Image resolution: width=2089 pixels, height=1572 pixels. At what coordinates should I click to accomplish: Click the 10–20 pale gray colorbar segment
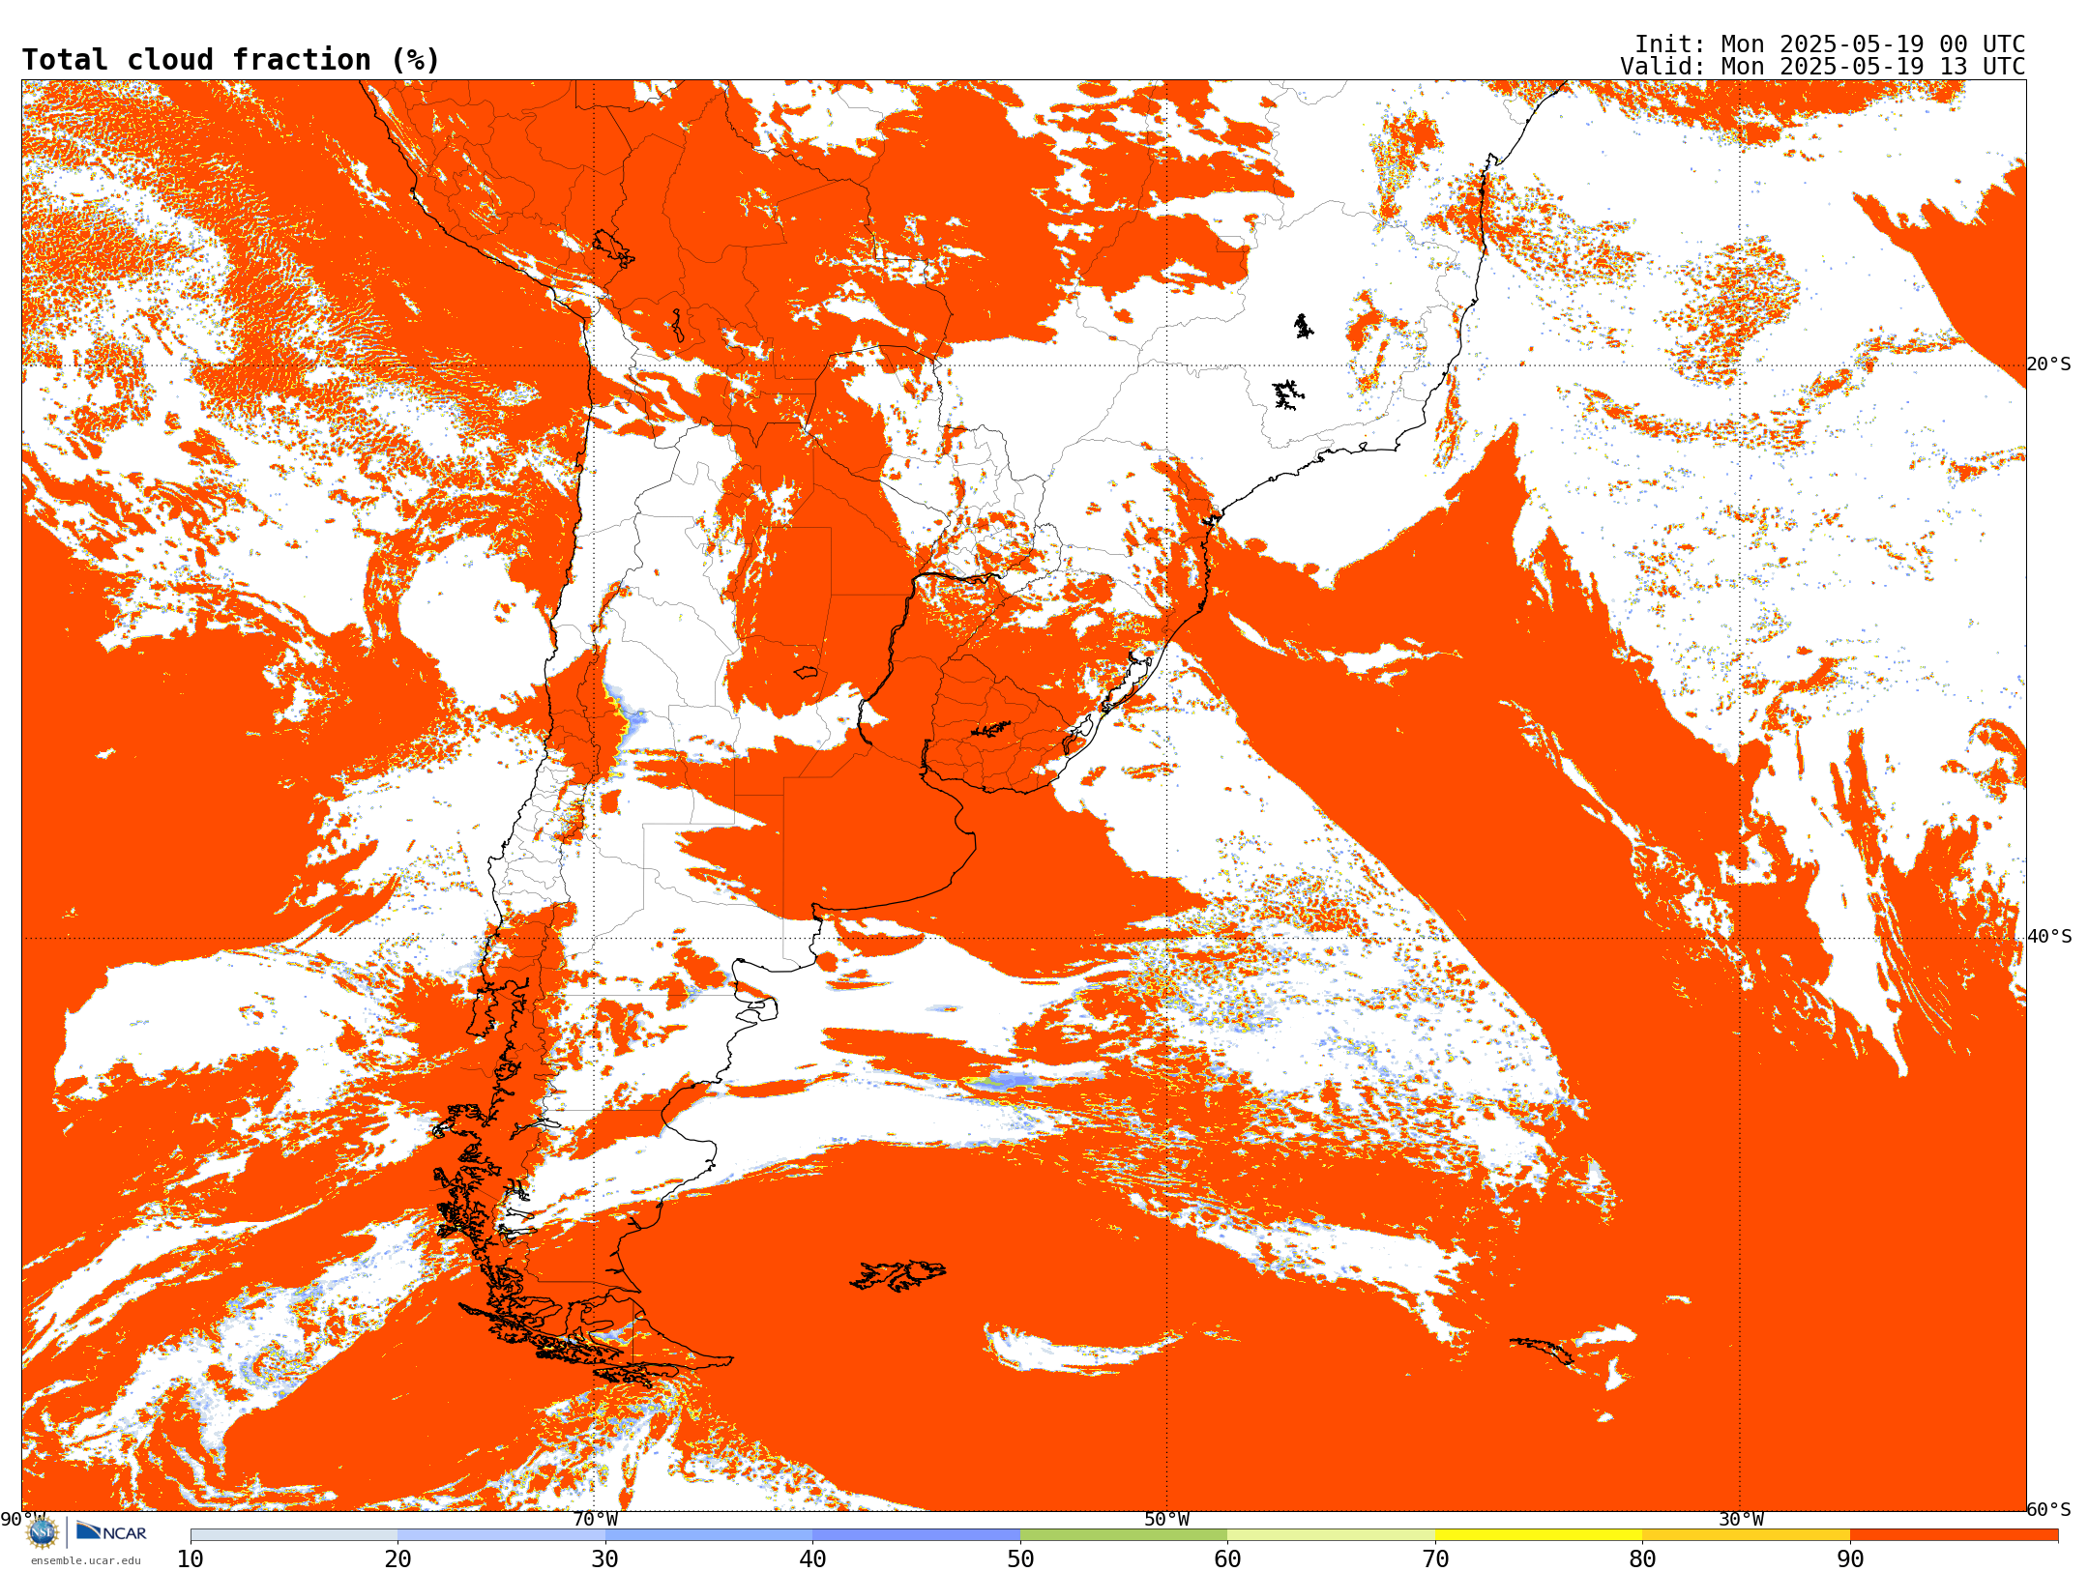294,1535
